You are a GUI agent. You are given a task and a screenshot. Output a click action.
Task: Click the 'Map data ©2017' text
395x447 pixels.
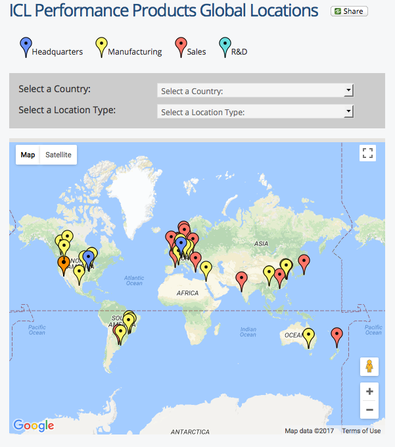tap(310, 431)
